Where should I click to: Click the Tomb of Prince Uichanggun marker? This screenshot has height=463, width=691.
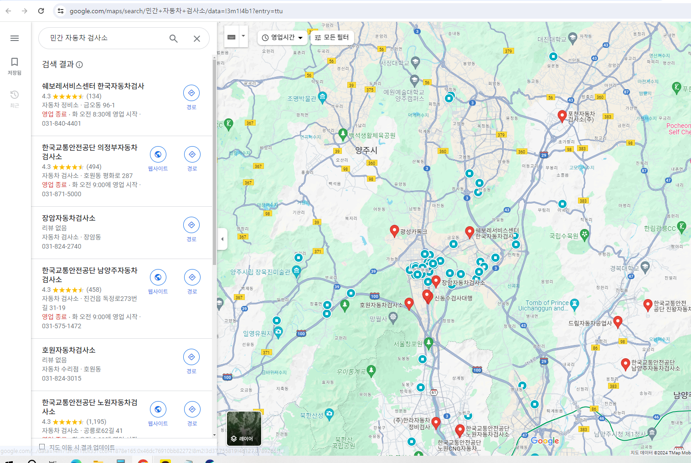tap(575, 304)
